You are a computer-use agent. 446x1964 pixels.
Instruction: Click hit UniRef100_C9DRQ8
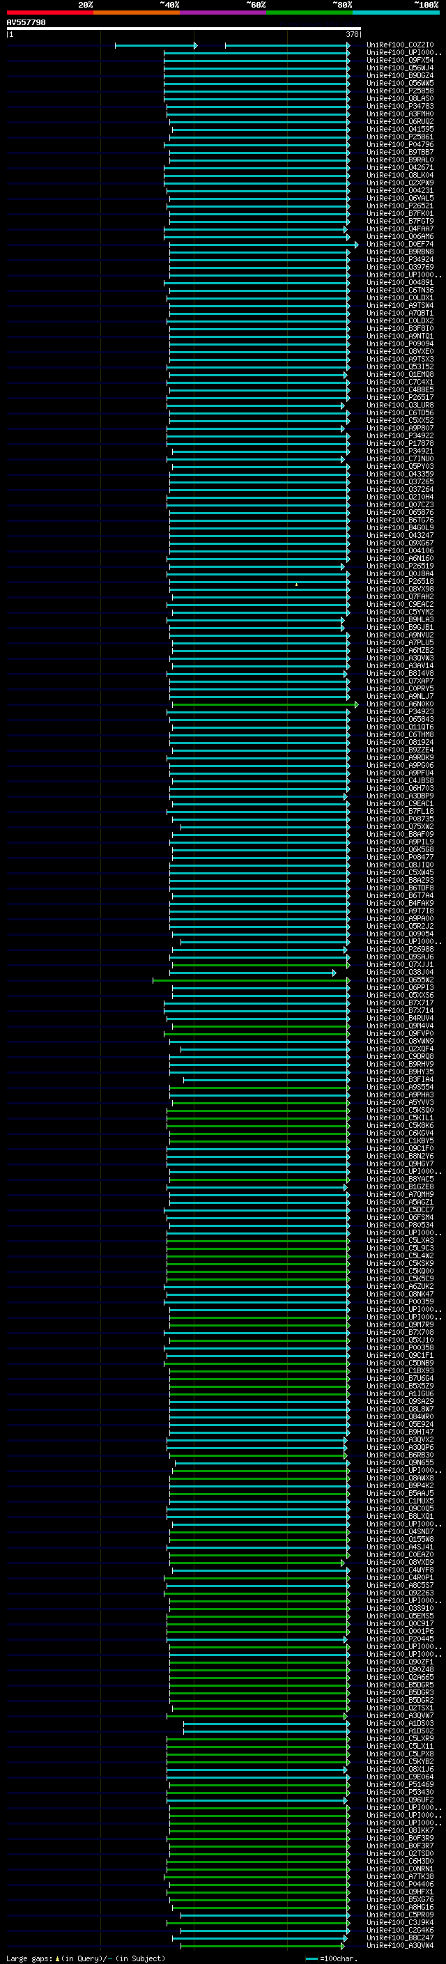coord(400,1056)
